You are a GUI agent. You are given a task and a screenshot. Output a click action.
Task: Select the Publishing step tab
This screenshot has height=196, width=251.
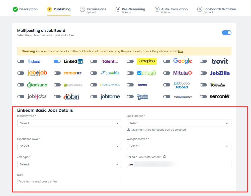click(x=59, y=9)
